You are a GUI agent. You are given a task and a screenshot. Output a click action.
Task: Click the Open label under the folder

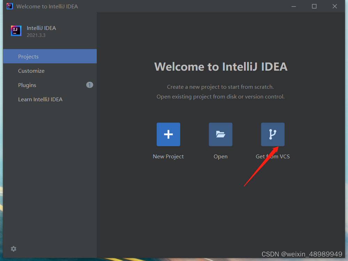220,157
